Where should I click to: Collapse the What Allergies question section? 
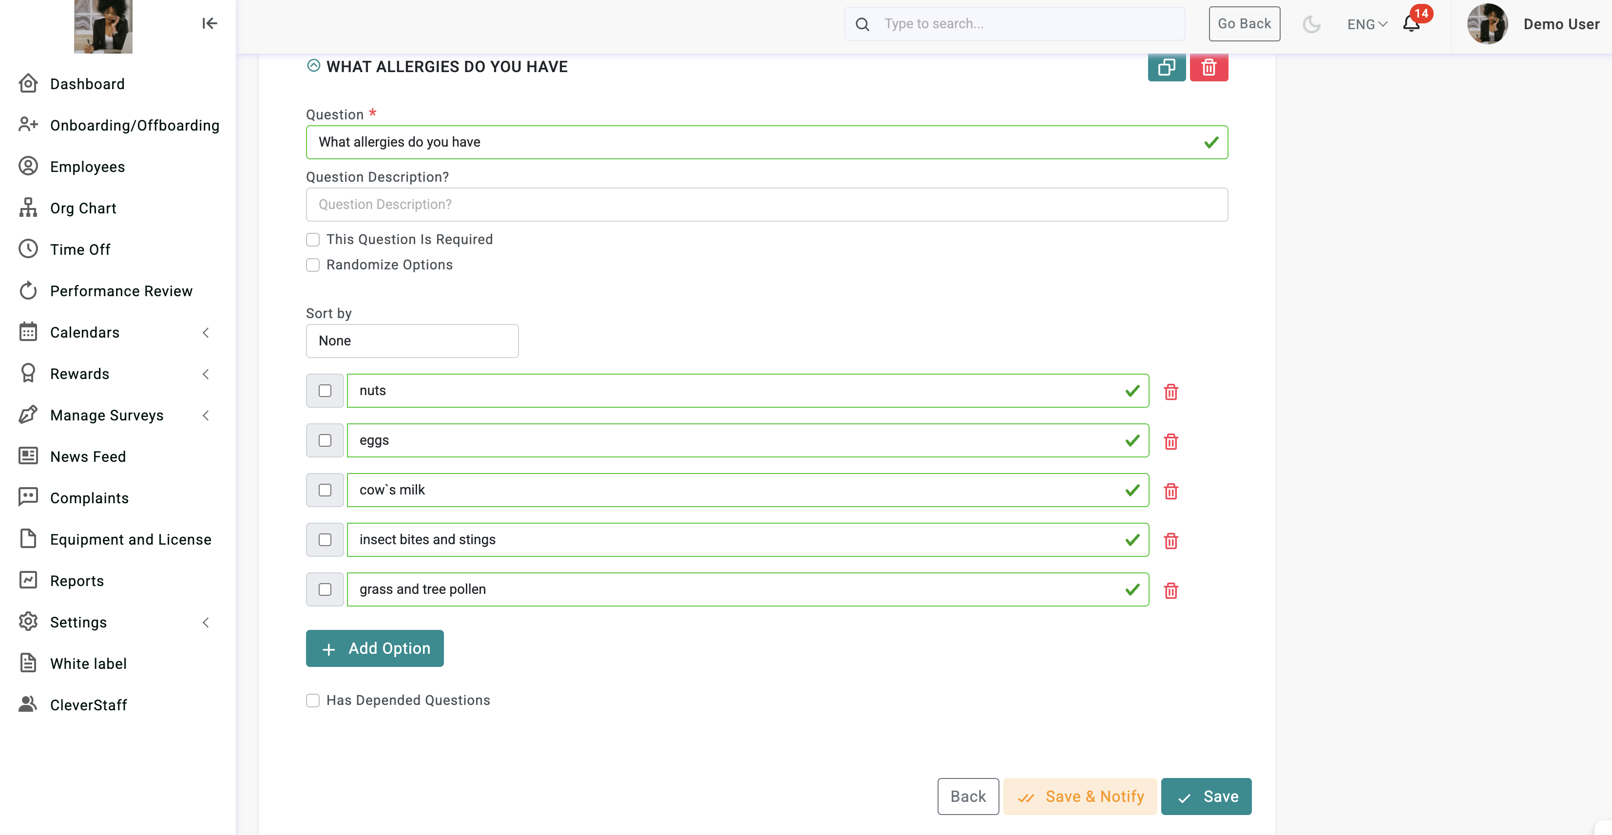(x=313, y=66)
